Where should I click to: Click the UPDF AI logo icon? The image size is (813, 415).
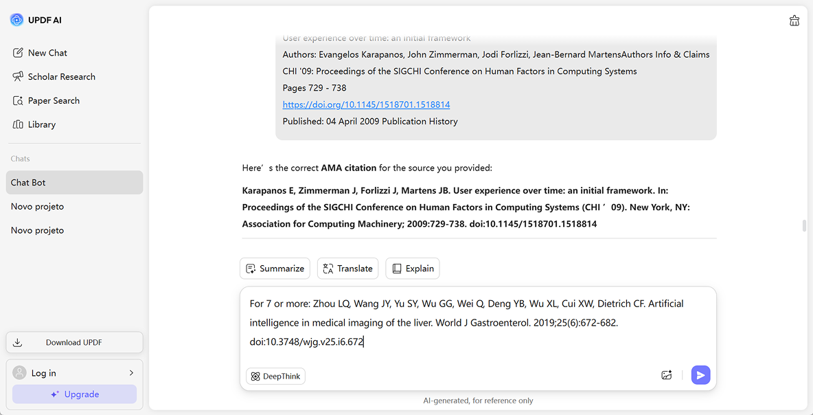[16, 20]
